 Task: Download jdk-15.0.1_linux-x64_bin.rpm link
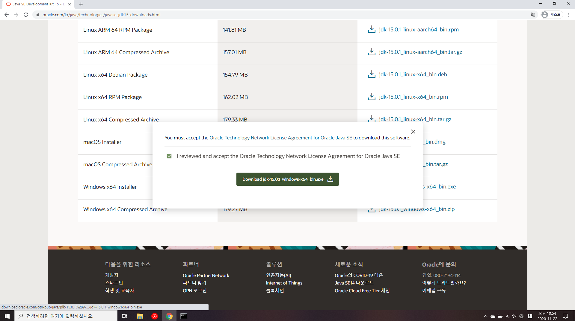[413, 97]
